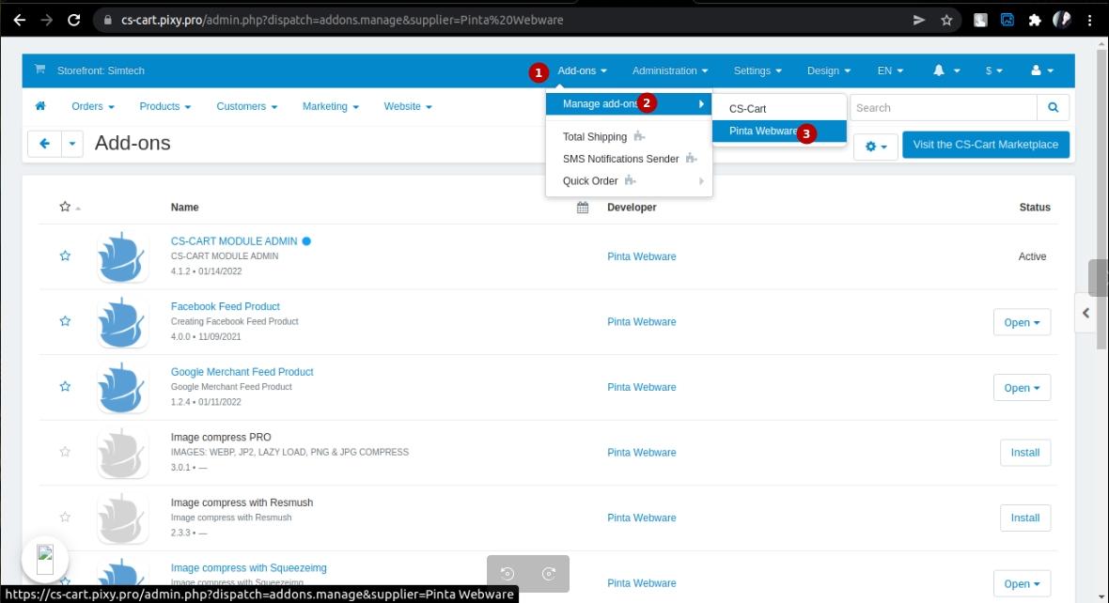The image size is (1109, 603).
Task: Select SMS Notifications Sender menu entry
Action: [629, 159]
